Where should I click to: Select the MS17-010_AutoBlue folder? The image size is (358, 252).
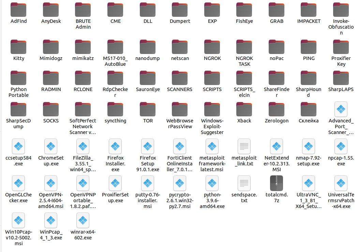click(x=115, y=47)
